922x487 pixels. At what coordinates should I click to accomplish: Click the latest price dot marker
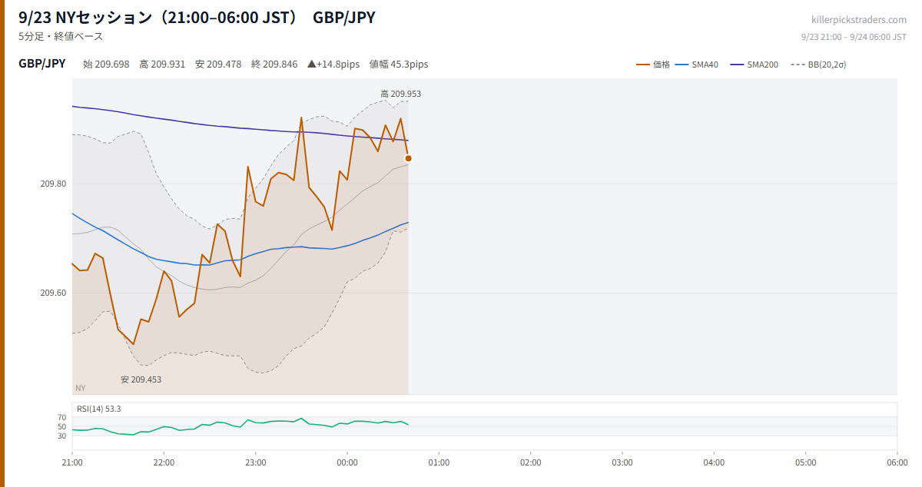tap(408, 158)
